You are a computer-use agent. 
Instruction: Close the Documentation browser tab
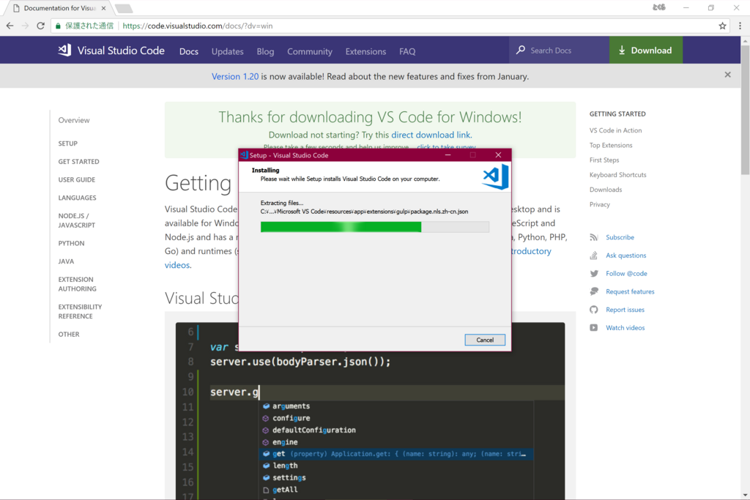103,8
